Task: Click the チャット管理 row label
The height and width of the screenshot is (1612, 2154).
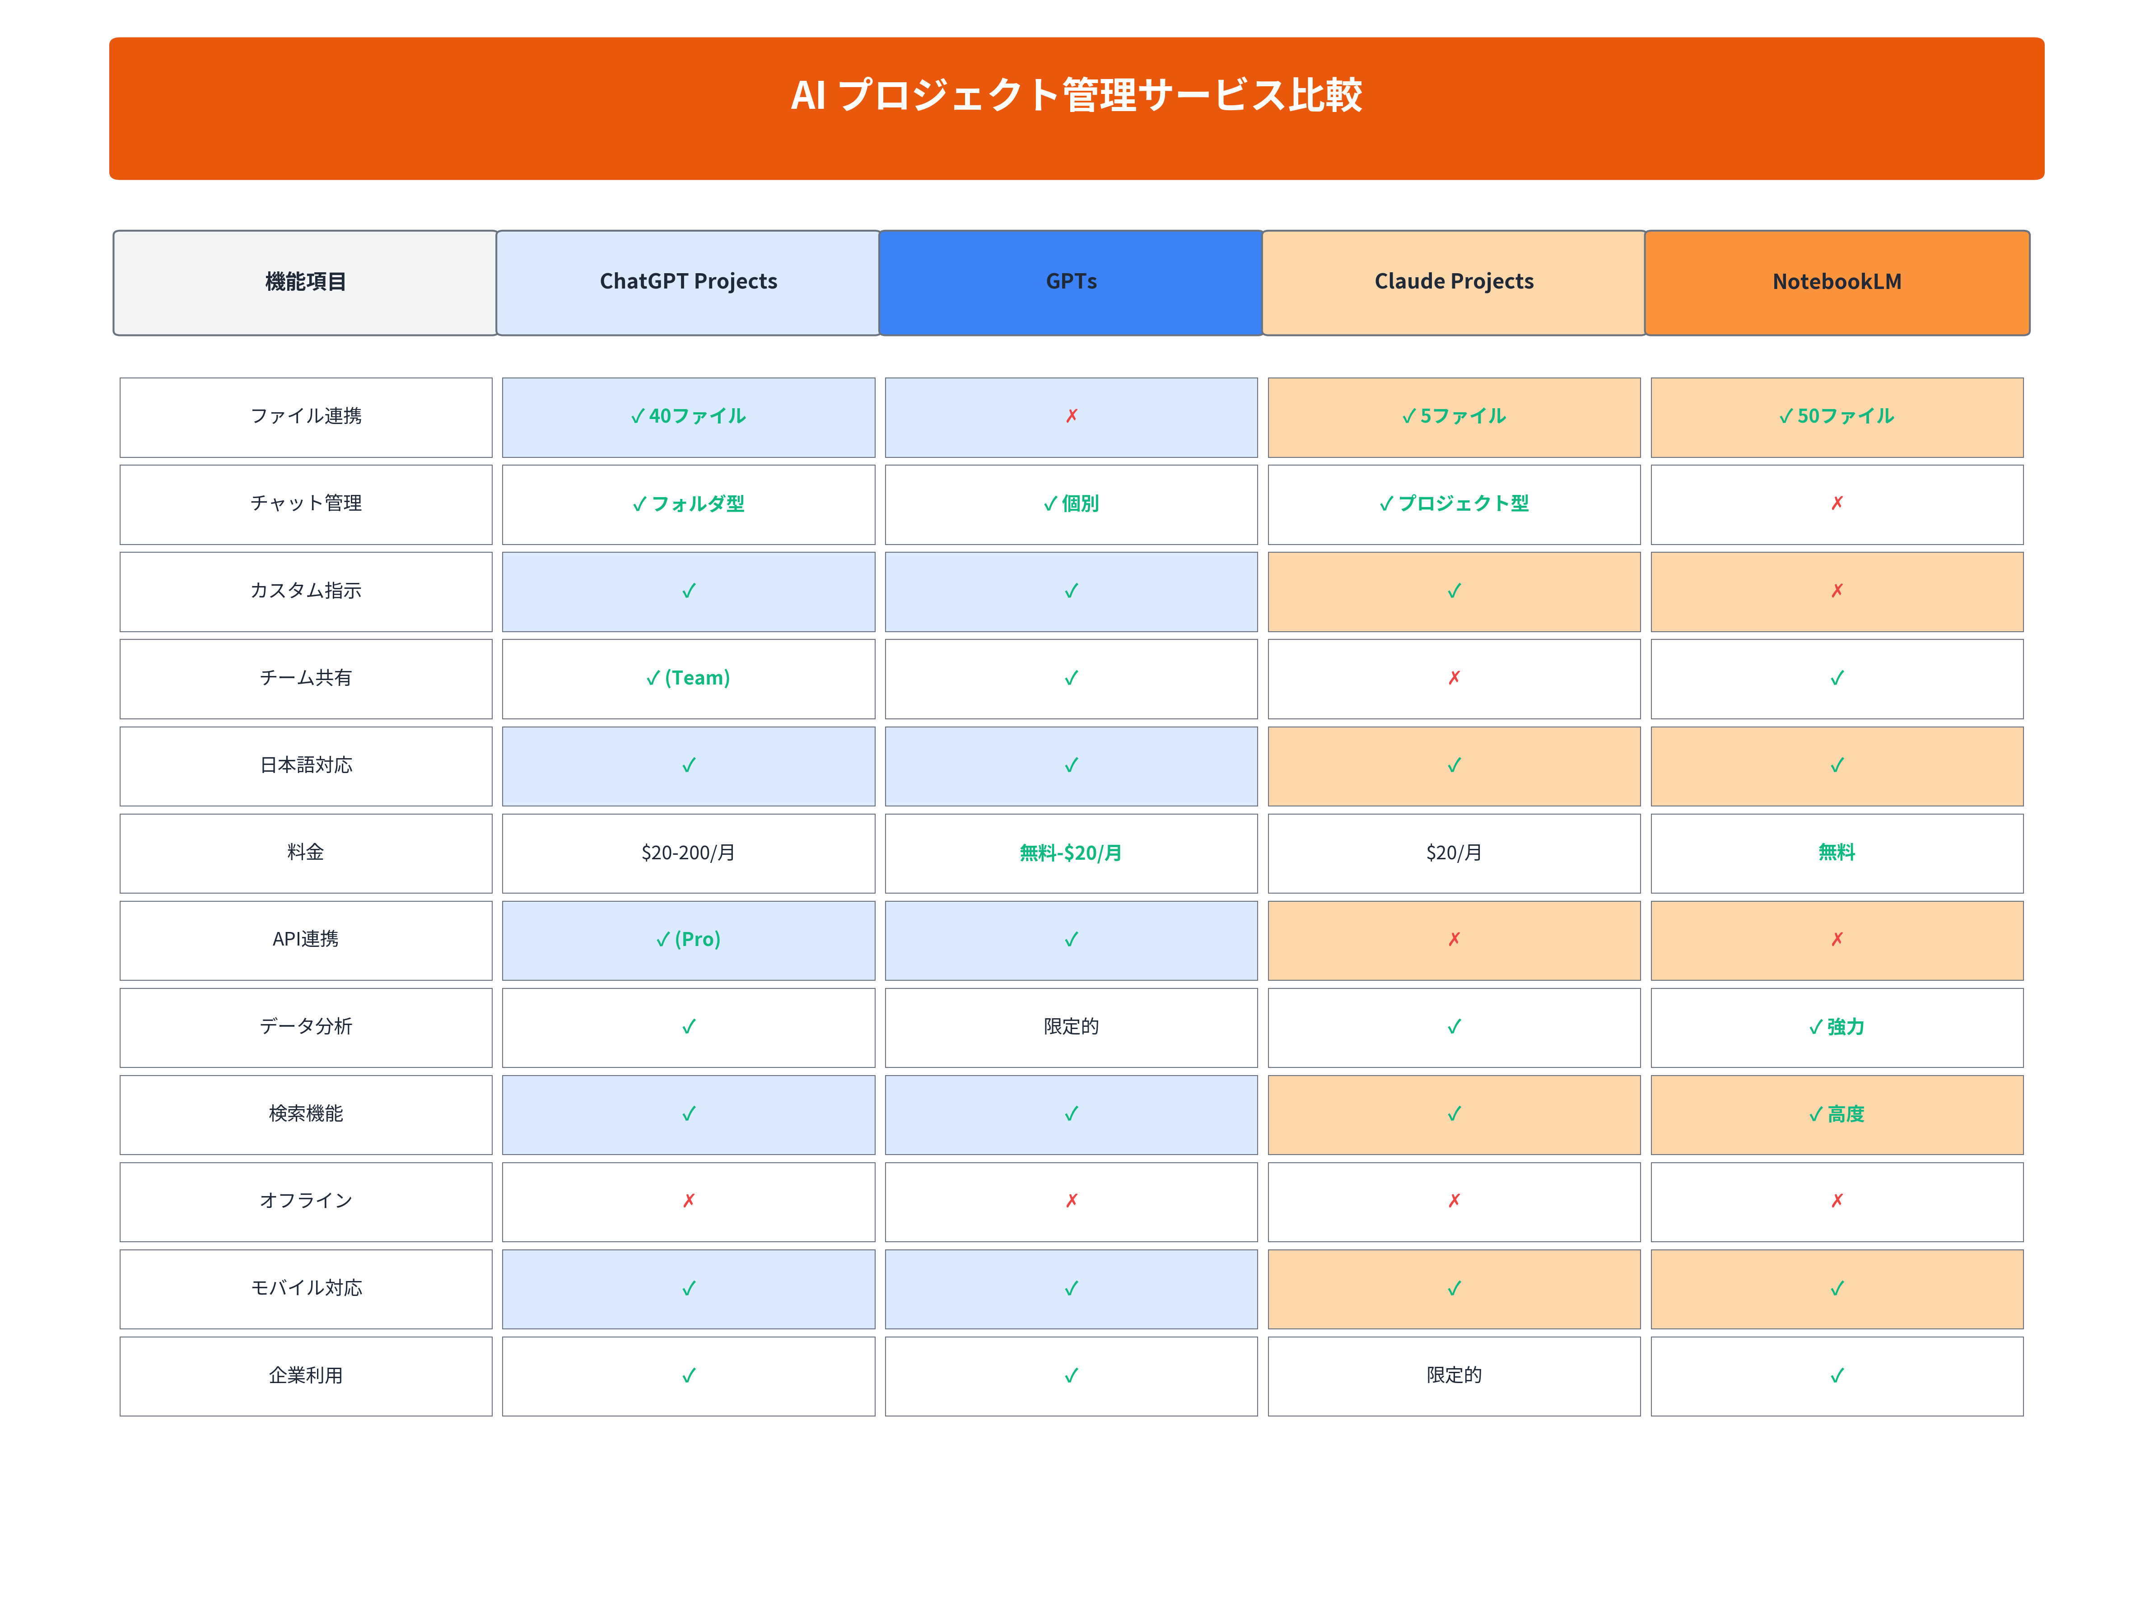Action: pyautogui.click(x=306, y=504)
